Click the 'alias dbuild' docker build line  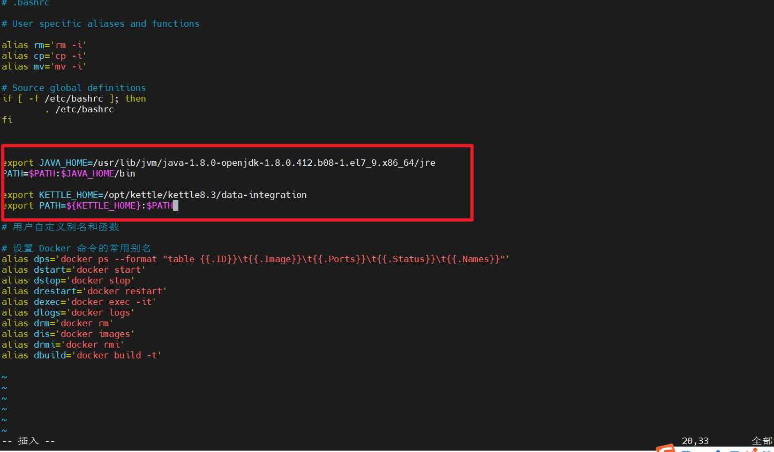tap(80, 355)
